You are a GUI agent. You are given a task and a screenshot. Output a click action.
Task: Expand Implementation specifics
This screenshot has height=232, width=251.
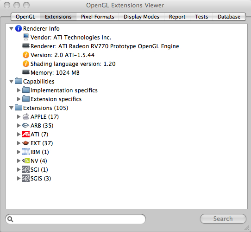pyautogui.click(x=19, y=90)
